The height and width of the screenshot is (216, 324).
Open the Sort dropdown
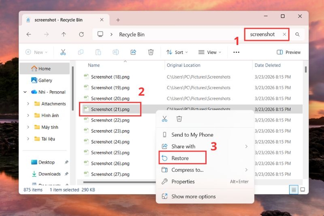(177, 52)
